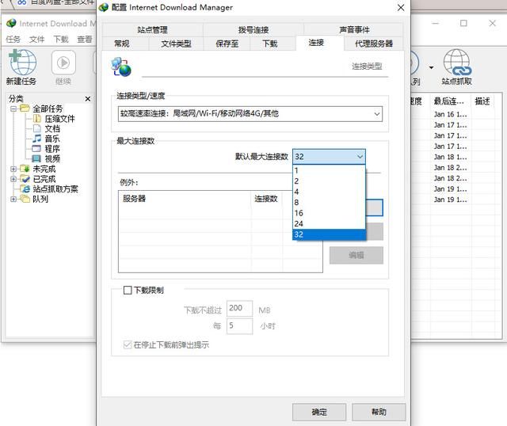This screenshot has height=426, width=507.
Task: Click the 帮助 button
Action: pyautogui.click(x=379, y=412)
